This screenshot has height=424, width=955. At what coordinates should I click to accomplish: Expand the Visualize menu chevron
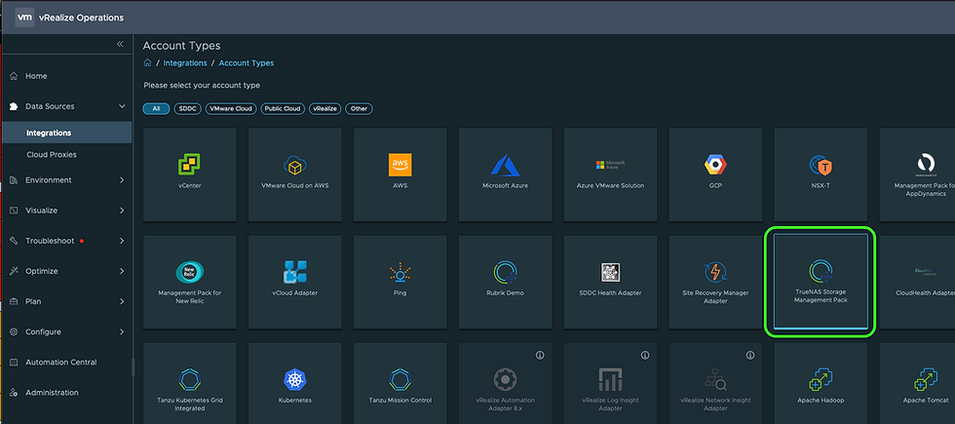click(122, 211)
